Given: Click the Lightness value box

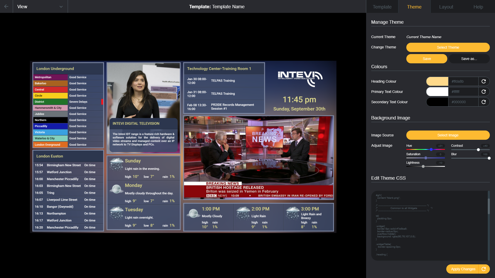Looking at the screenshot, I should pos(440,163).
